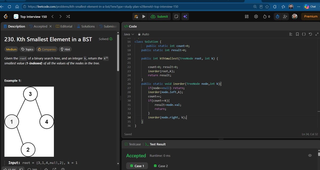Select the Code panel tab
This screenshot has height=170, width=320.
130,26
